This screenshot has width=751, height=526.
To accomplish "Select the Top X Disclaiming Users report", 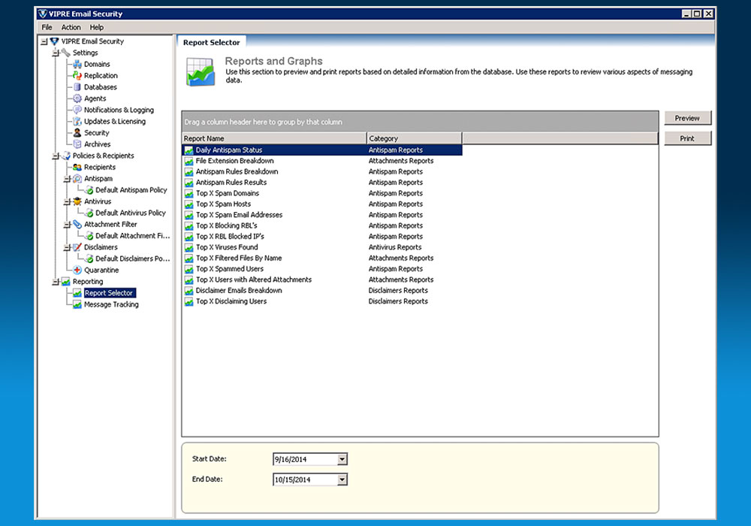I will [x=322, y=301].
